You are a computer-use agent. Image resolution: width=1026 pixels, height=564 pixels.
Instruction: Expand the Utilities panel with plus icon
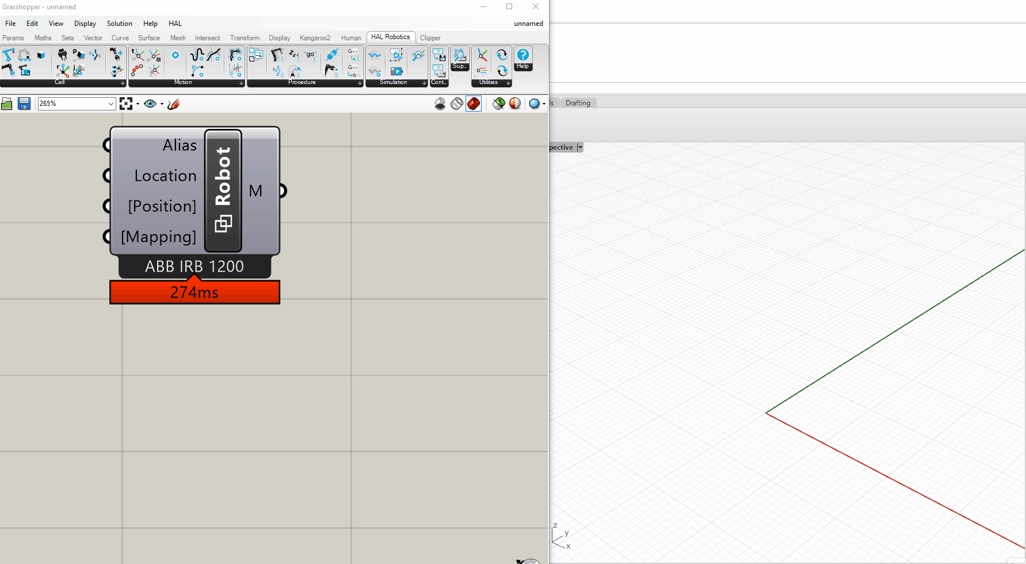click(x=508, y=83)
